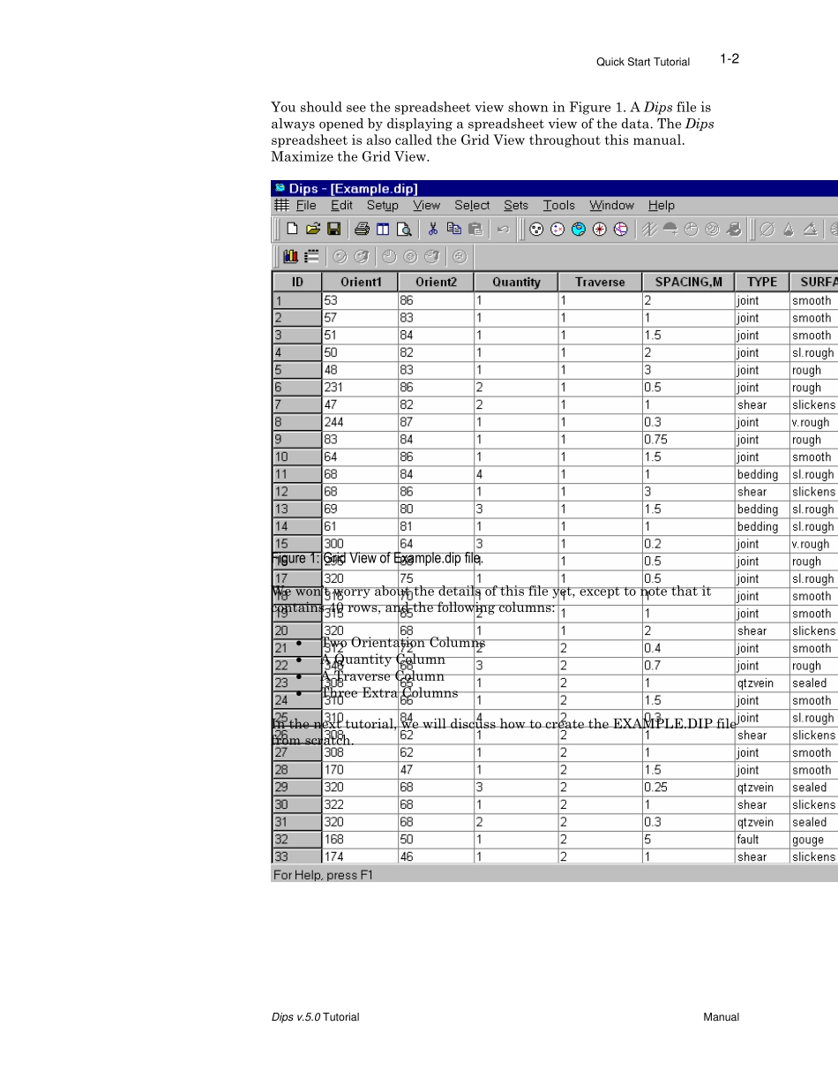Select row header 1 in the grid
This screenshot has width=838, height=1086.
point(297,301)
